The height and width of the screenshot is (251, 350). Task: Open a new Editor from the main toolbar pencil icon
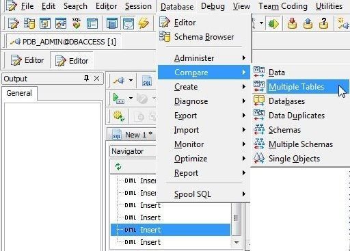[13, 23]
